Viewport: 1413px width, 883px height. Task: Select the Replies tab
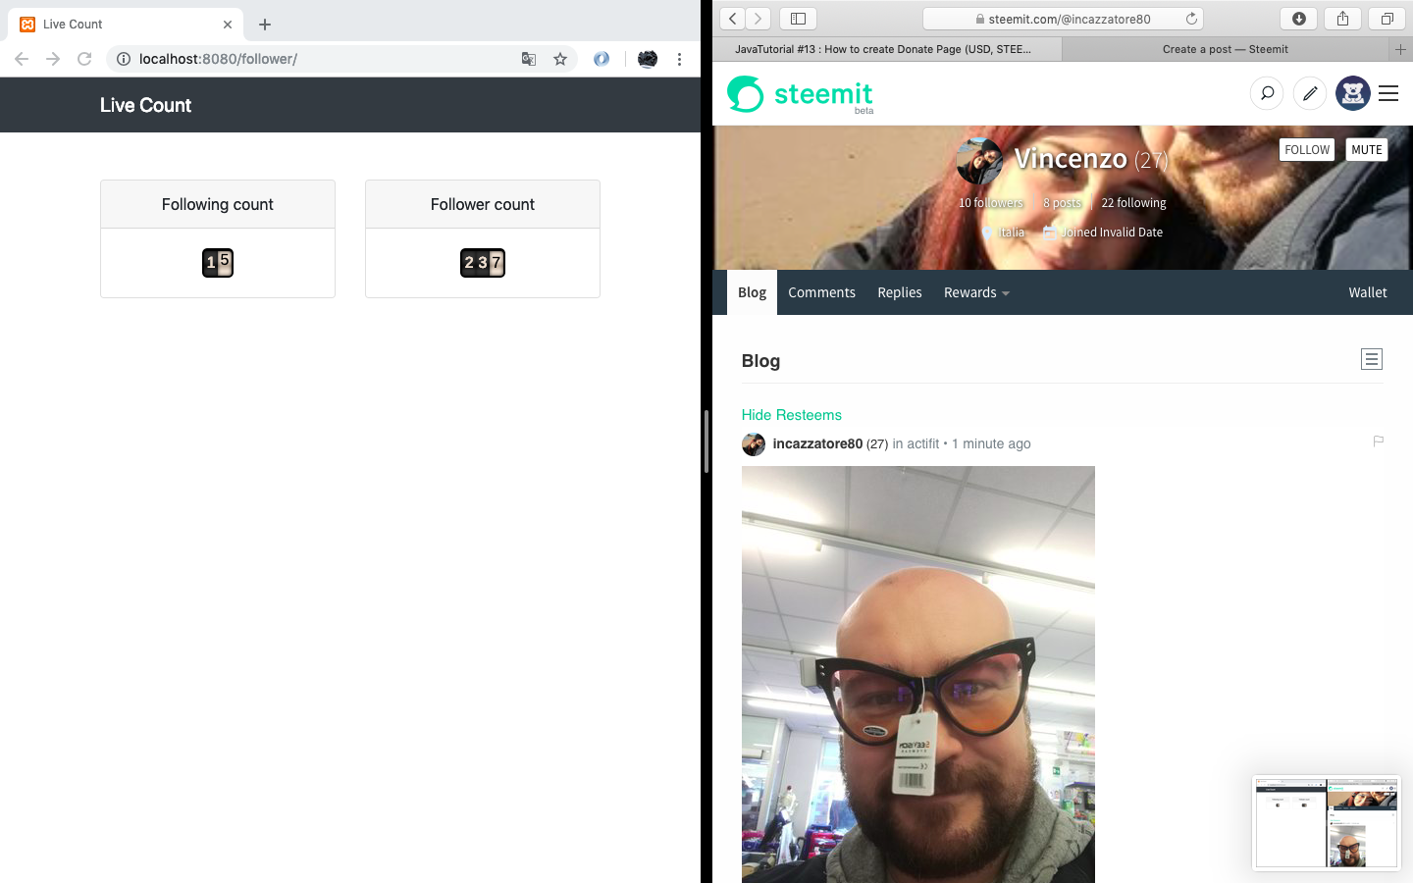900,292
